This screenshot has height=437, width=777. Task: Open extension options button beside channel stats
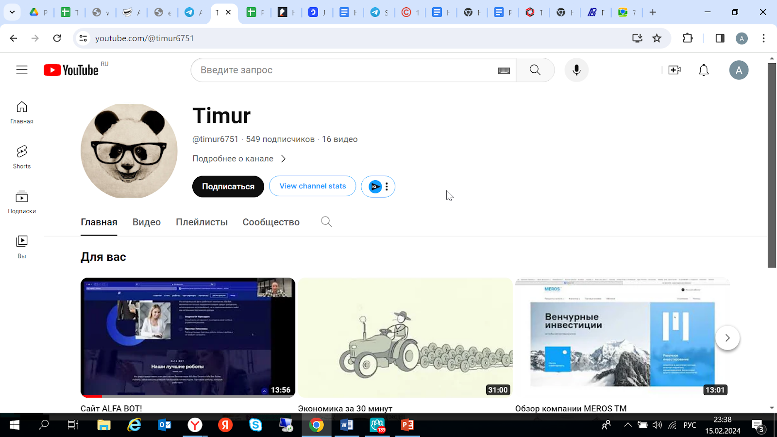378,186
